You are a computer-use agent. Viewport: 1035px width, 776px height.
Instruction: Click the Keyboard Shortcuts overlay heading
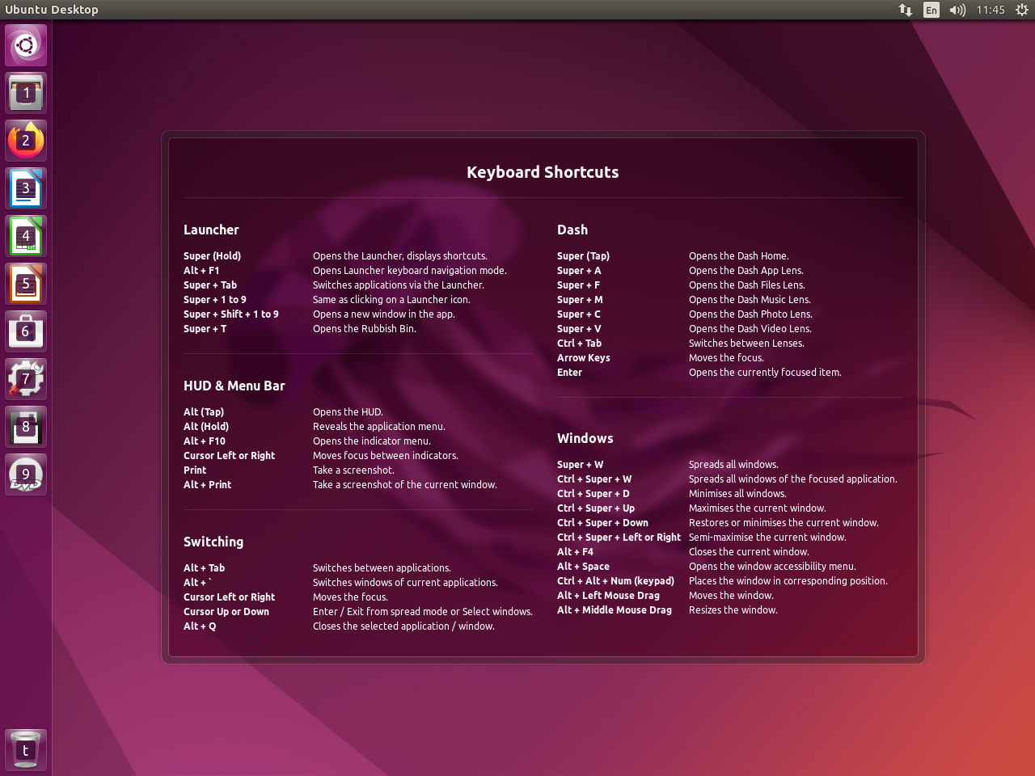[543, 172]
